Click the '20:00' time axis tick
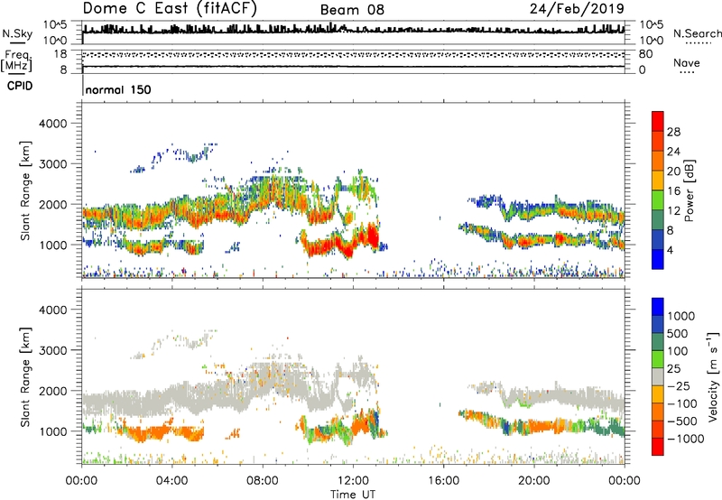The height and width of the screenshot is (500, 722). point(534,481)
